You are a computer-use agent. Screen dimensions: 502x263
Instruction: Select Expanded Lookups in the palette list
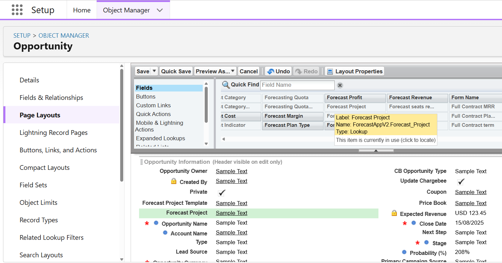[x=161, y=138]
